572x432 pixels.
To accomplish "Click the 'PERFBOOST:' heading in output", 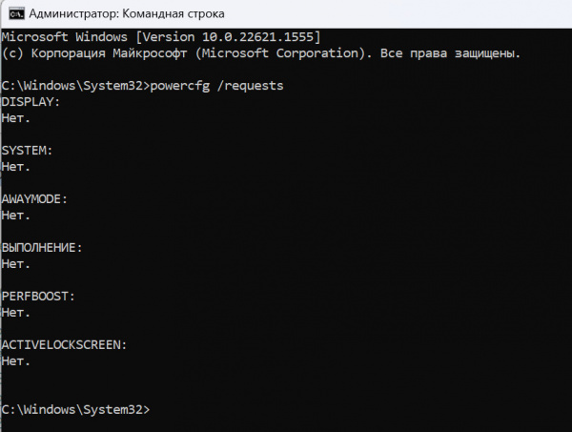I will (38, 297).
